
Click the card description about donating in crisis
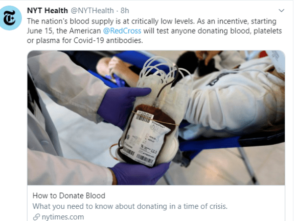[x=130, y=206]
